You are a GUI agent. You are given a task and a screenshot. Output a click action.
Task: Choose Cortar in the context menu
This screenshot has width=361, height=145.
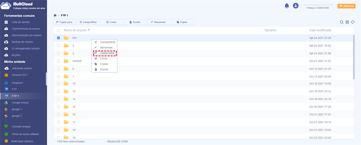point(104,58)
